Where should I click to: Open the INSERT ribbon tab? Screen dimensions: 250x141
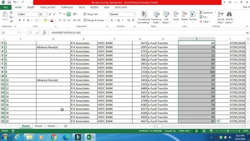pos(31,7)
